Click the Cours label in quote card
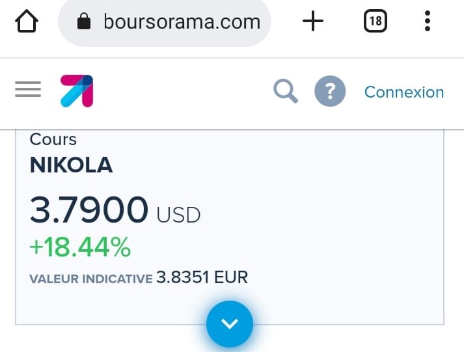464x352 pixels. click(x=53, y=139)
